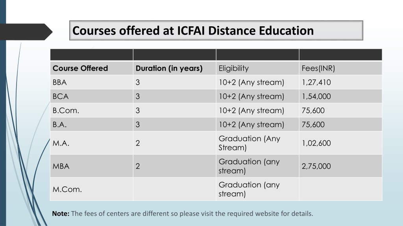This screenshot has width=403, height=226.
Task: Select the MBA fee value 2,75,000
Action: 316,166
